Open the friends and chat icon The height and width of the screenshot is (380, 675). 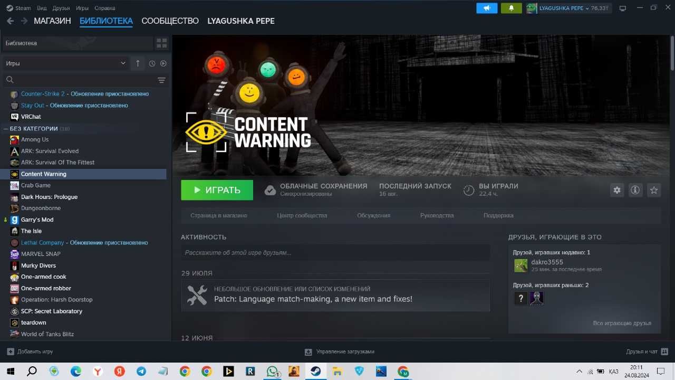664,351
